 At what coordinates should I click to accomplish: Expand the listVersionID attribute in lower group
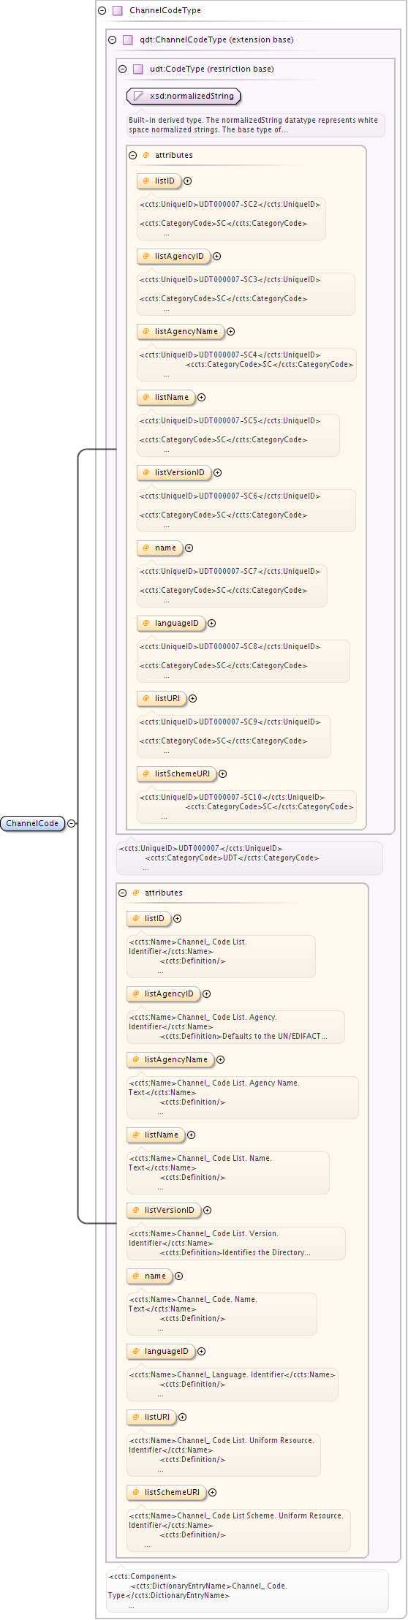coord(207,1211)
